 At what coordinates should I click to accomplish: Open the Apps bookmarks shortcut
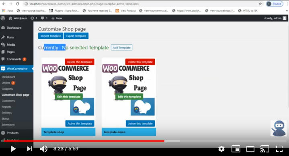click(8, 11)
